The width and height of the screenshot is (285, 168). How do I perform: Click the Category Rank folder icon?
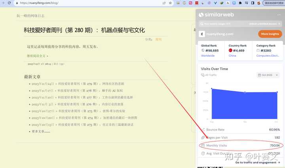tap(258, 50)
